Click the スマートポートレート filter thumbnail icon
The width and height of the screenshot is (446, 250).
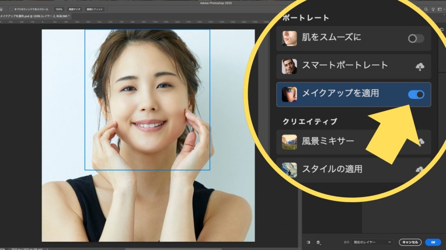point(289,66)
